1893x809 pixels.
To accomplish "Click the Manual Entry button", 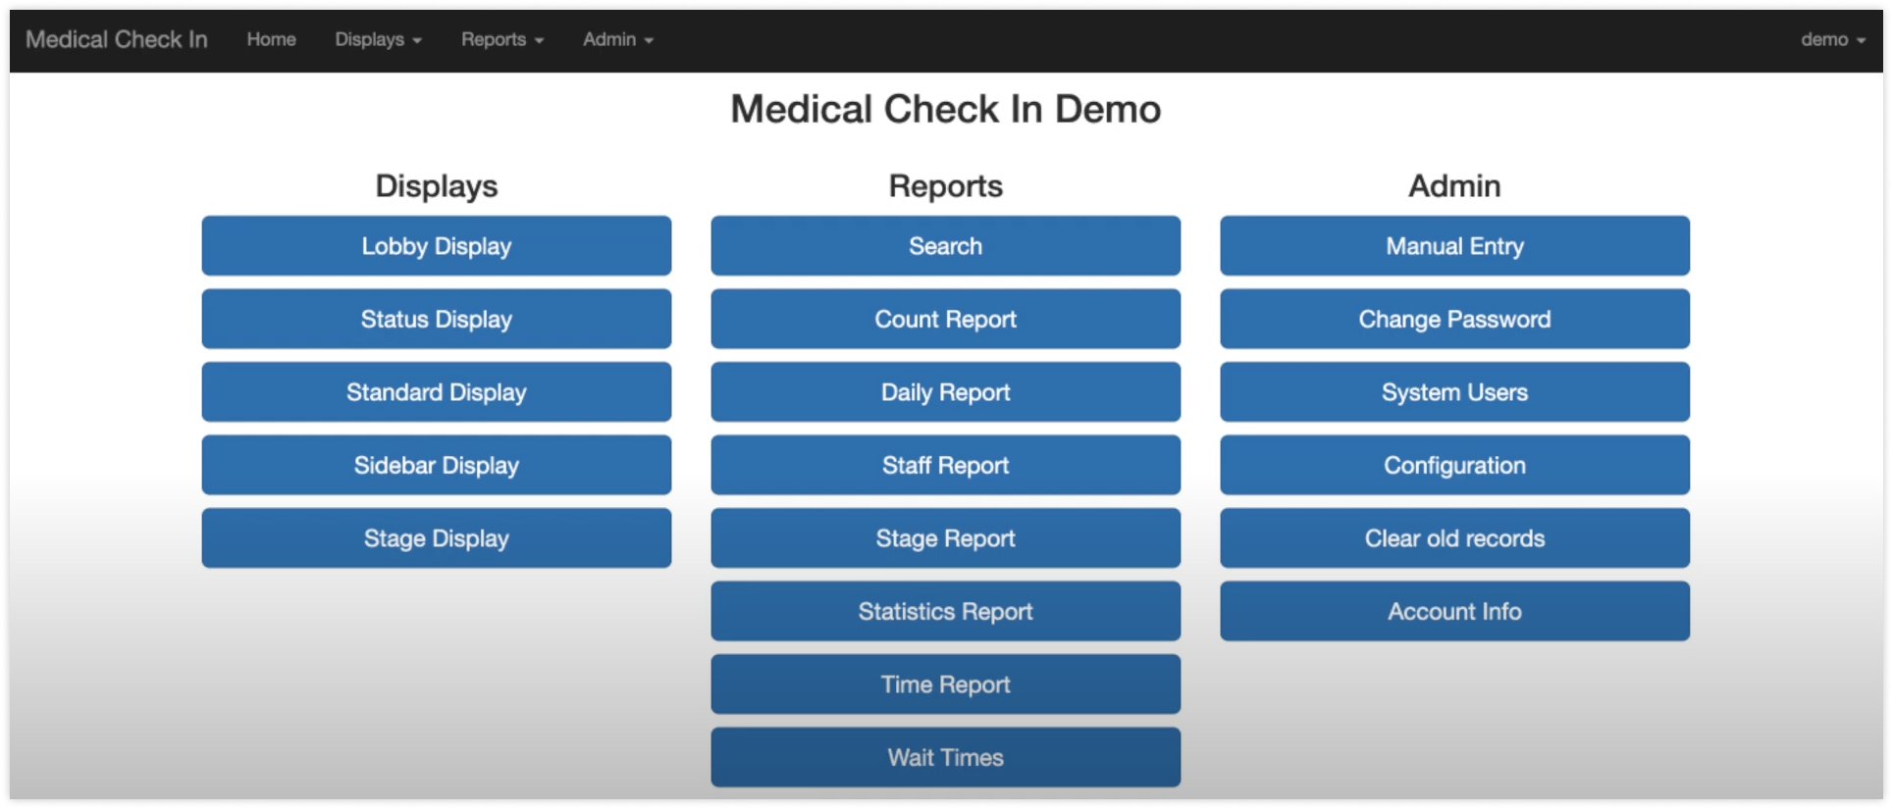I will pyautogui.click(x=1455, y=246).
